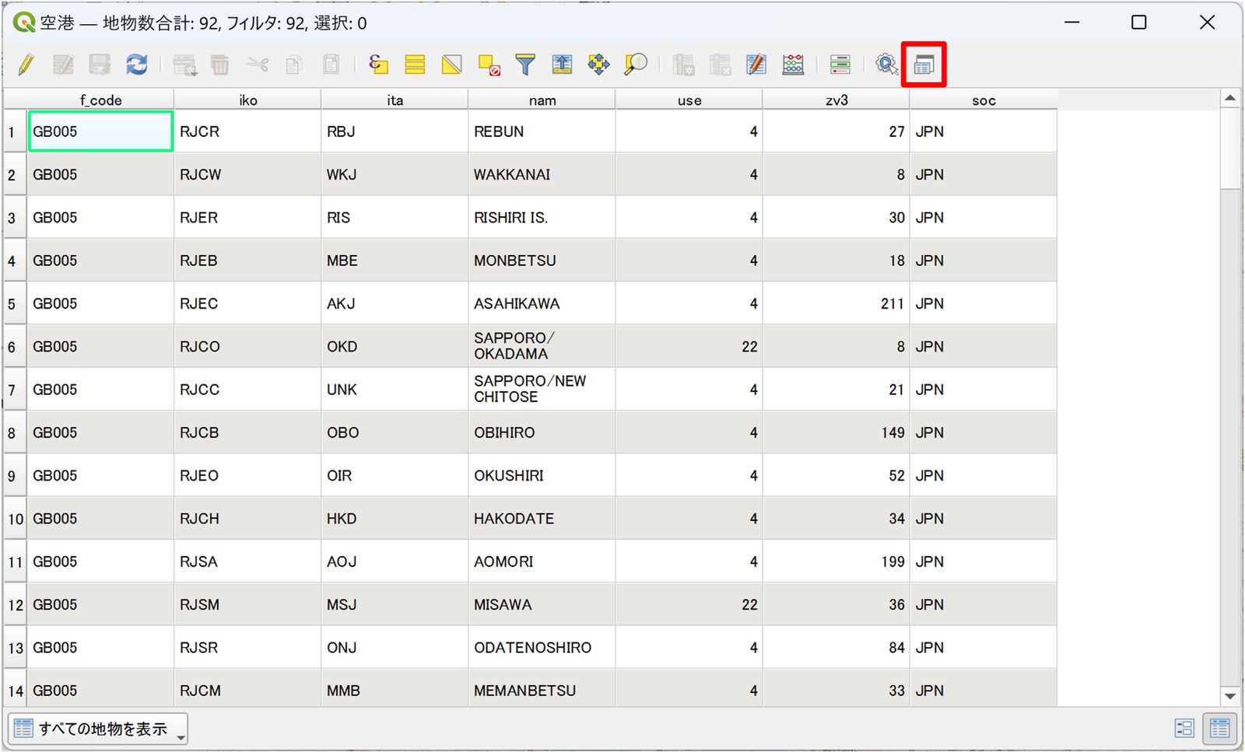Switch to table view

click(1219, 729)
